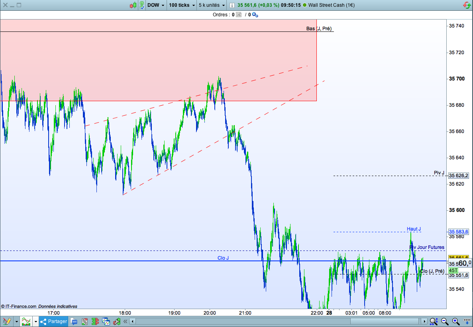The width and height of the screenshot is (473, 327).
Task: Open the candlestick chart style icon
Action: point(133,5)
